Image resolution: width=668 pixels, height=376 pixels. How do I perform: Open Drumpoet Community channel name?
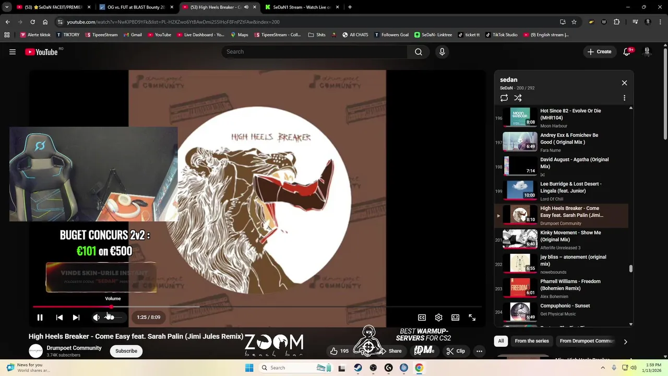(x=74, y=348)
